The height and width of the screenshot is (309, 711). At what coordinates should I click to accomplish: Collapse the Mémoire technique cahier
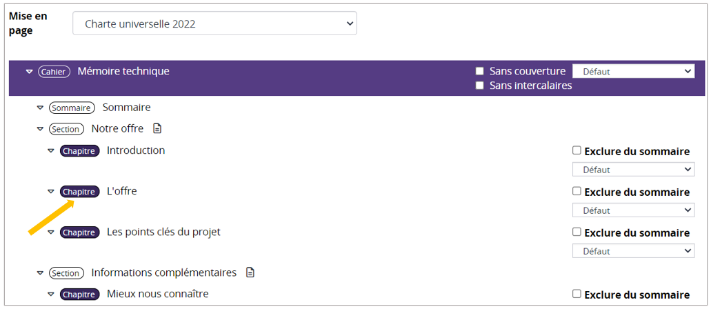point(29,72)
